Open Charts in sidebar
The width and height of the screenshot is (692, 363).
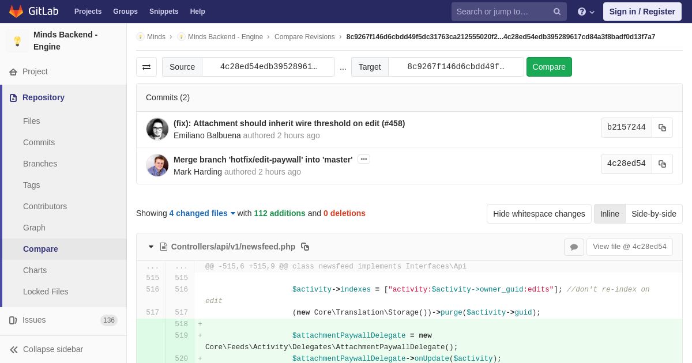tap(35, 270)
